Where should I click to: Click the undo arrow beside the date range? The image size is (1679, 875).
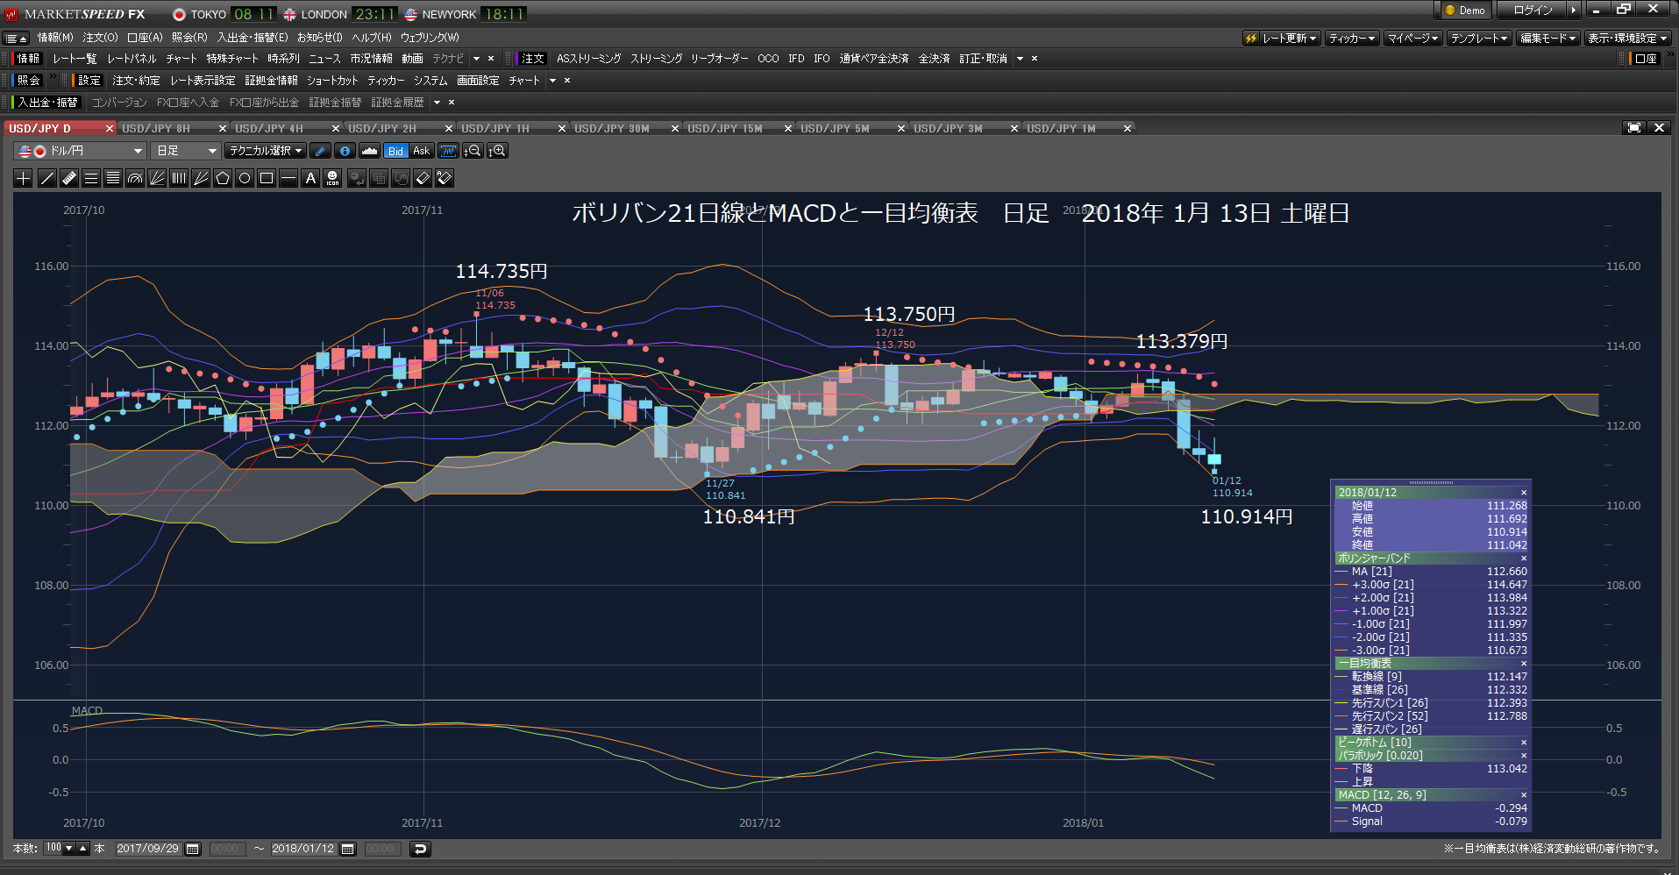pos(420,849)
